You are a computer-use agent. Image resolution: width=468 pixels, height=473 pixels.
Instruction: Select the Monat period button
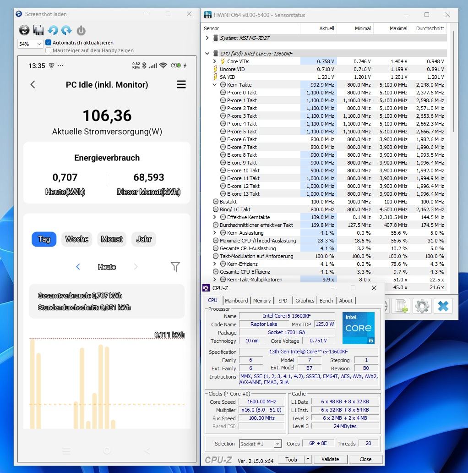(x=112, y=239)
